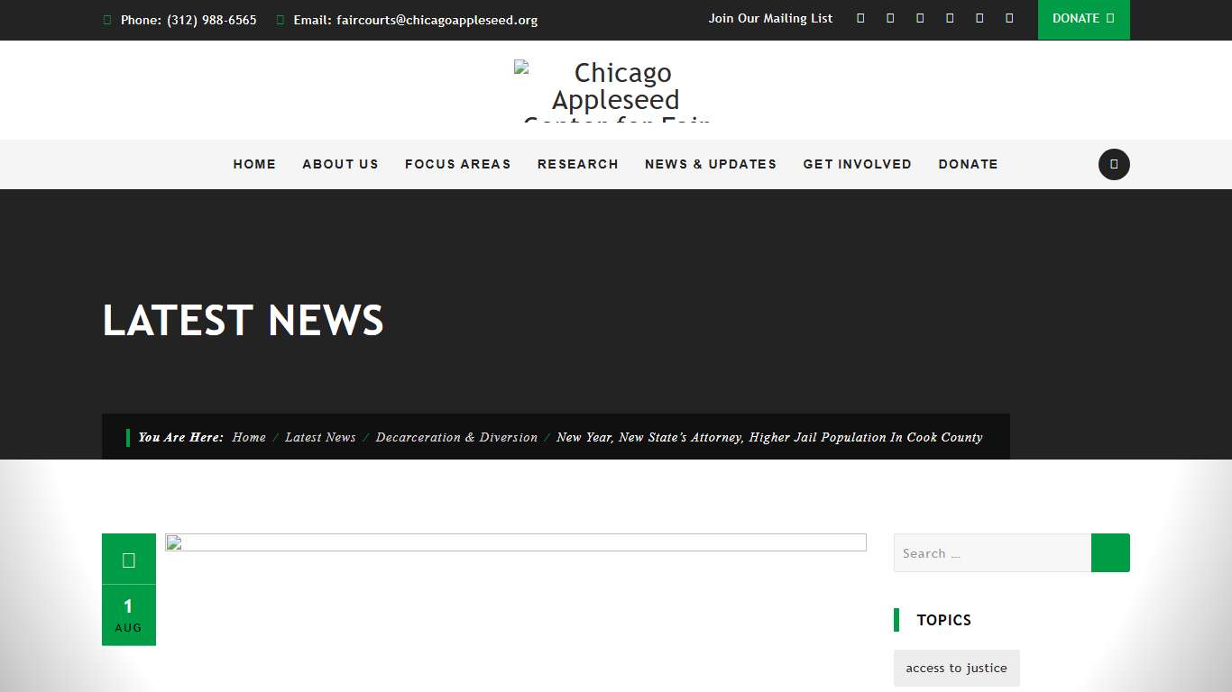1232x692 pixels.
Task: Select ABOUT US in the navigation bar
Action: (x=340, y=164)
